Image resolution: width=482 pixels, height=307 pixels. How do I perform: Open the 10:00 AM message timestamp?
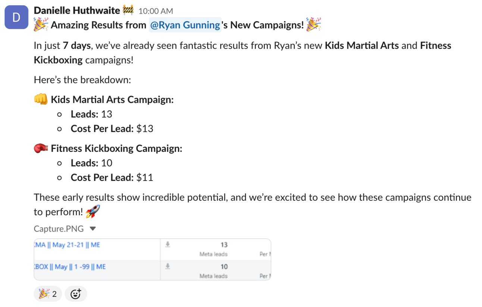[156, 11]
